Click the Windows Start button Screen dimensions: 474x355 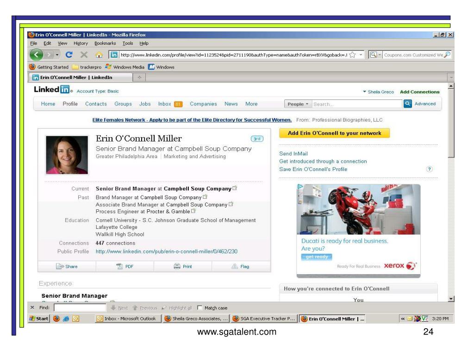click(x=39, y=318)
